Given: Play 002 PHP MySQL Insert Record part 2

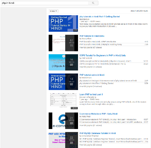Looking at the screenshot, I should click(x=111, y=142).
